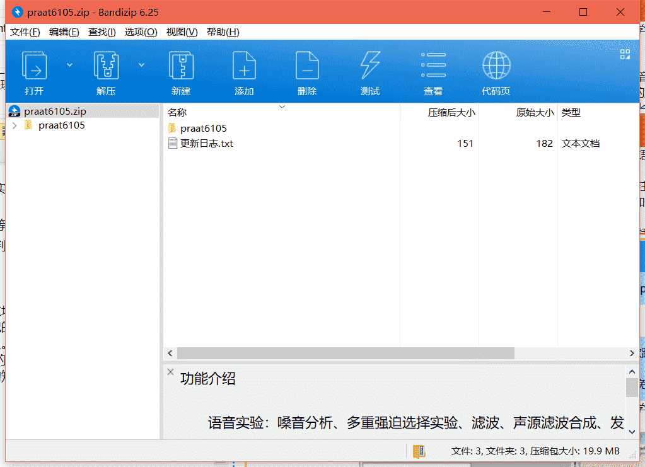645x467 pixels.
Task: Click the comment panel scroll down arrow
Action: pos(632,432)
